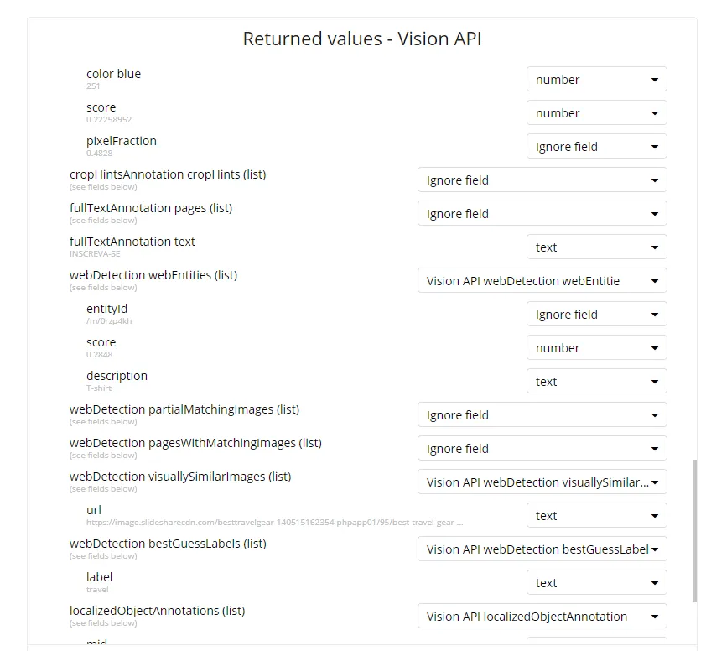This screenshot has height=651, width=706.
Task: Click the Returned values - Vision API heading
Action: [x=361, y=39]
